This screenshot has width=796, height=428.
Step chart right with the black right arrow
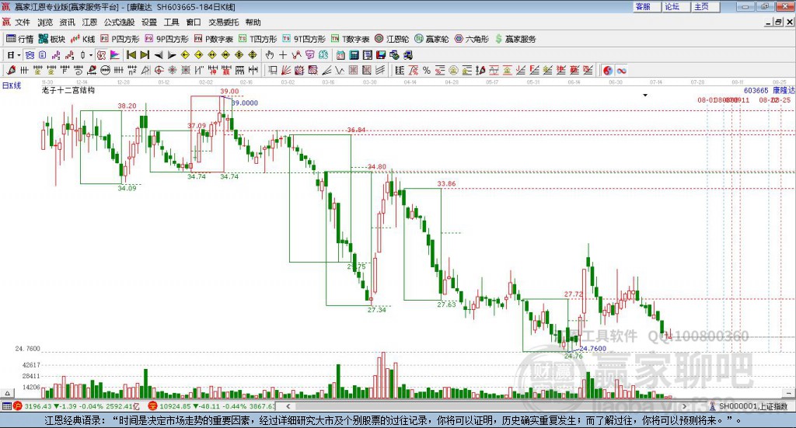(x=172, y=55)
